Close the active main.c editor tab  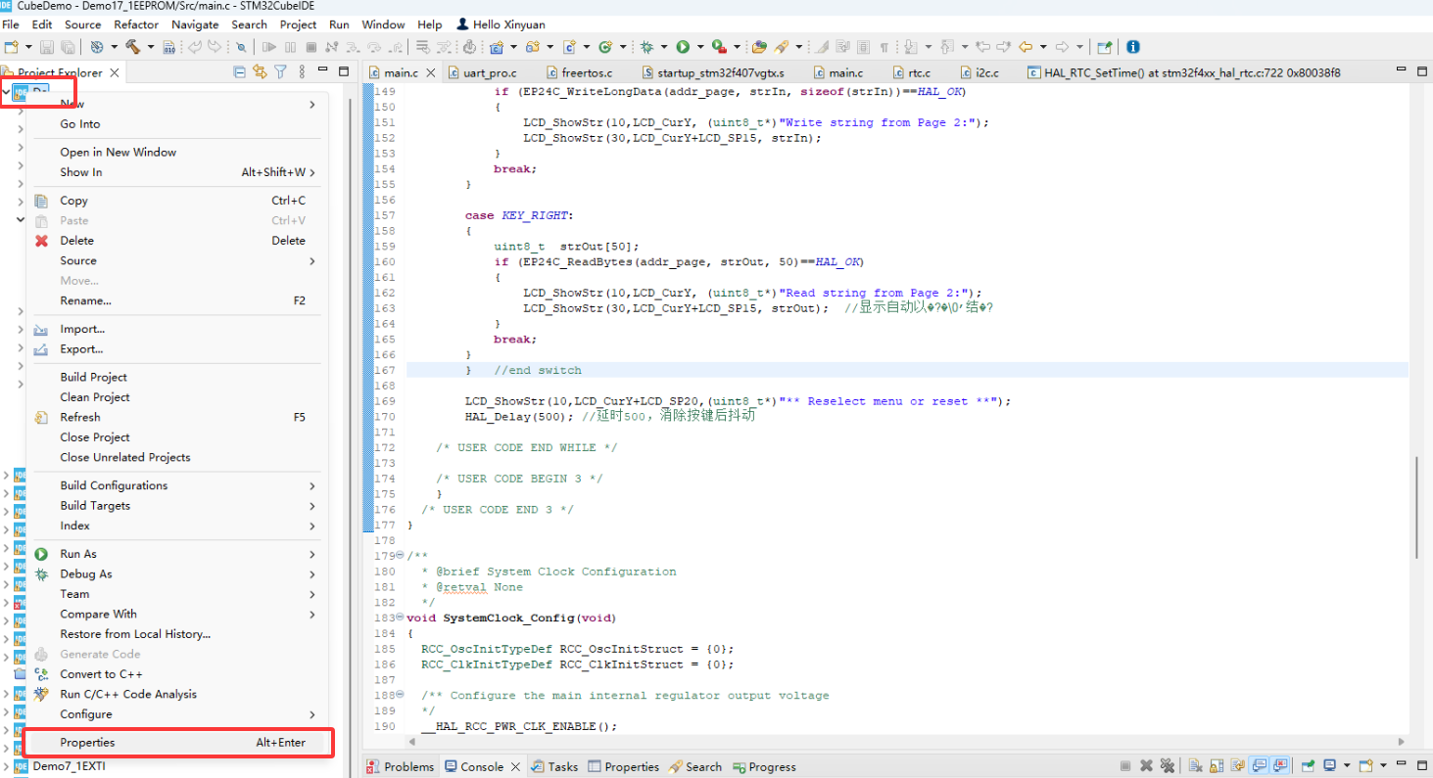coord(432,72)
